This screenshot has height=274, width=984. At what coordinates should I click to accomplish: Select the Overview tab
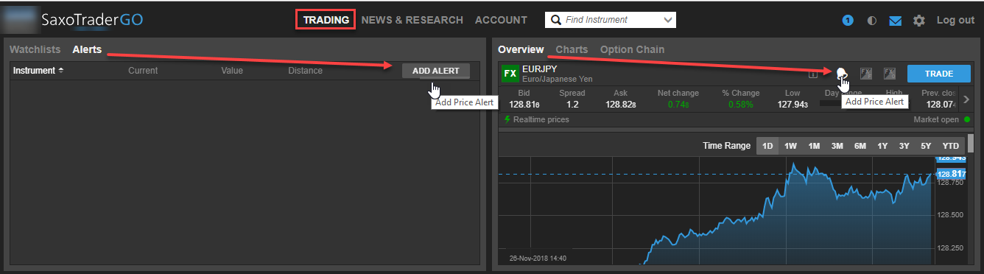click(x=521, y=49)
